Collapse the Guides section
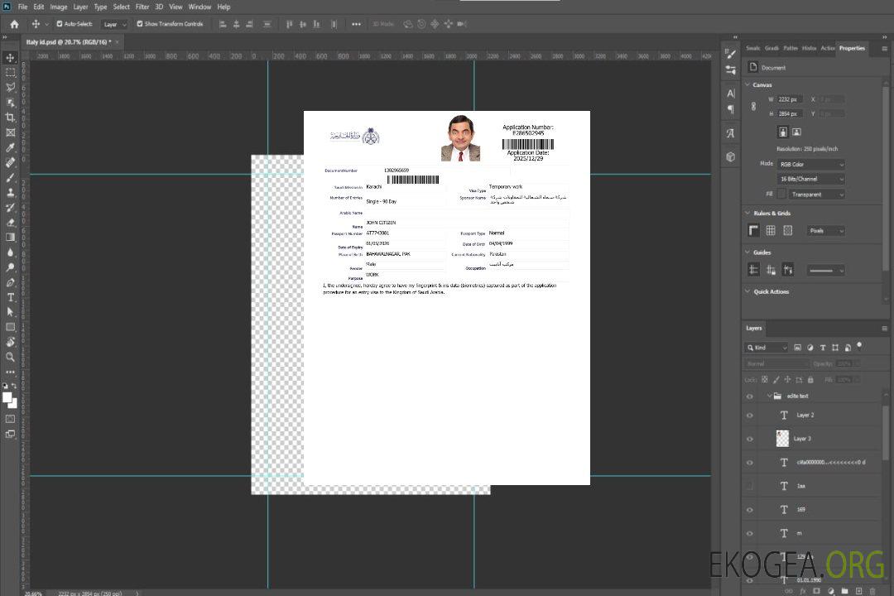This screenshot has width=894, height=596. (x=747, y=252)
